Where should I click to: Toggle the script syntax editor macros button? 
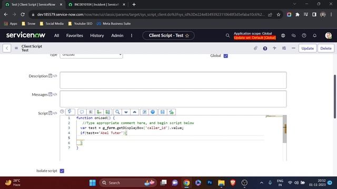pyautogui.click(x=70, y=112)
